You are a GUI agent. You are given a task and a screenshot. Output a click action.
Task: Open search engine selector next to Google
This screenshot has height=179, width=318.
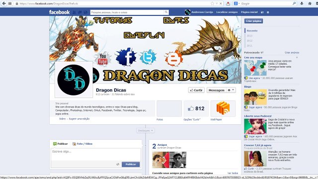[x=237, y=3]
